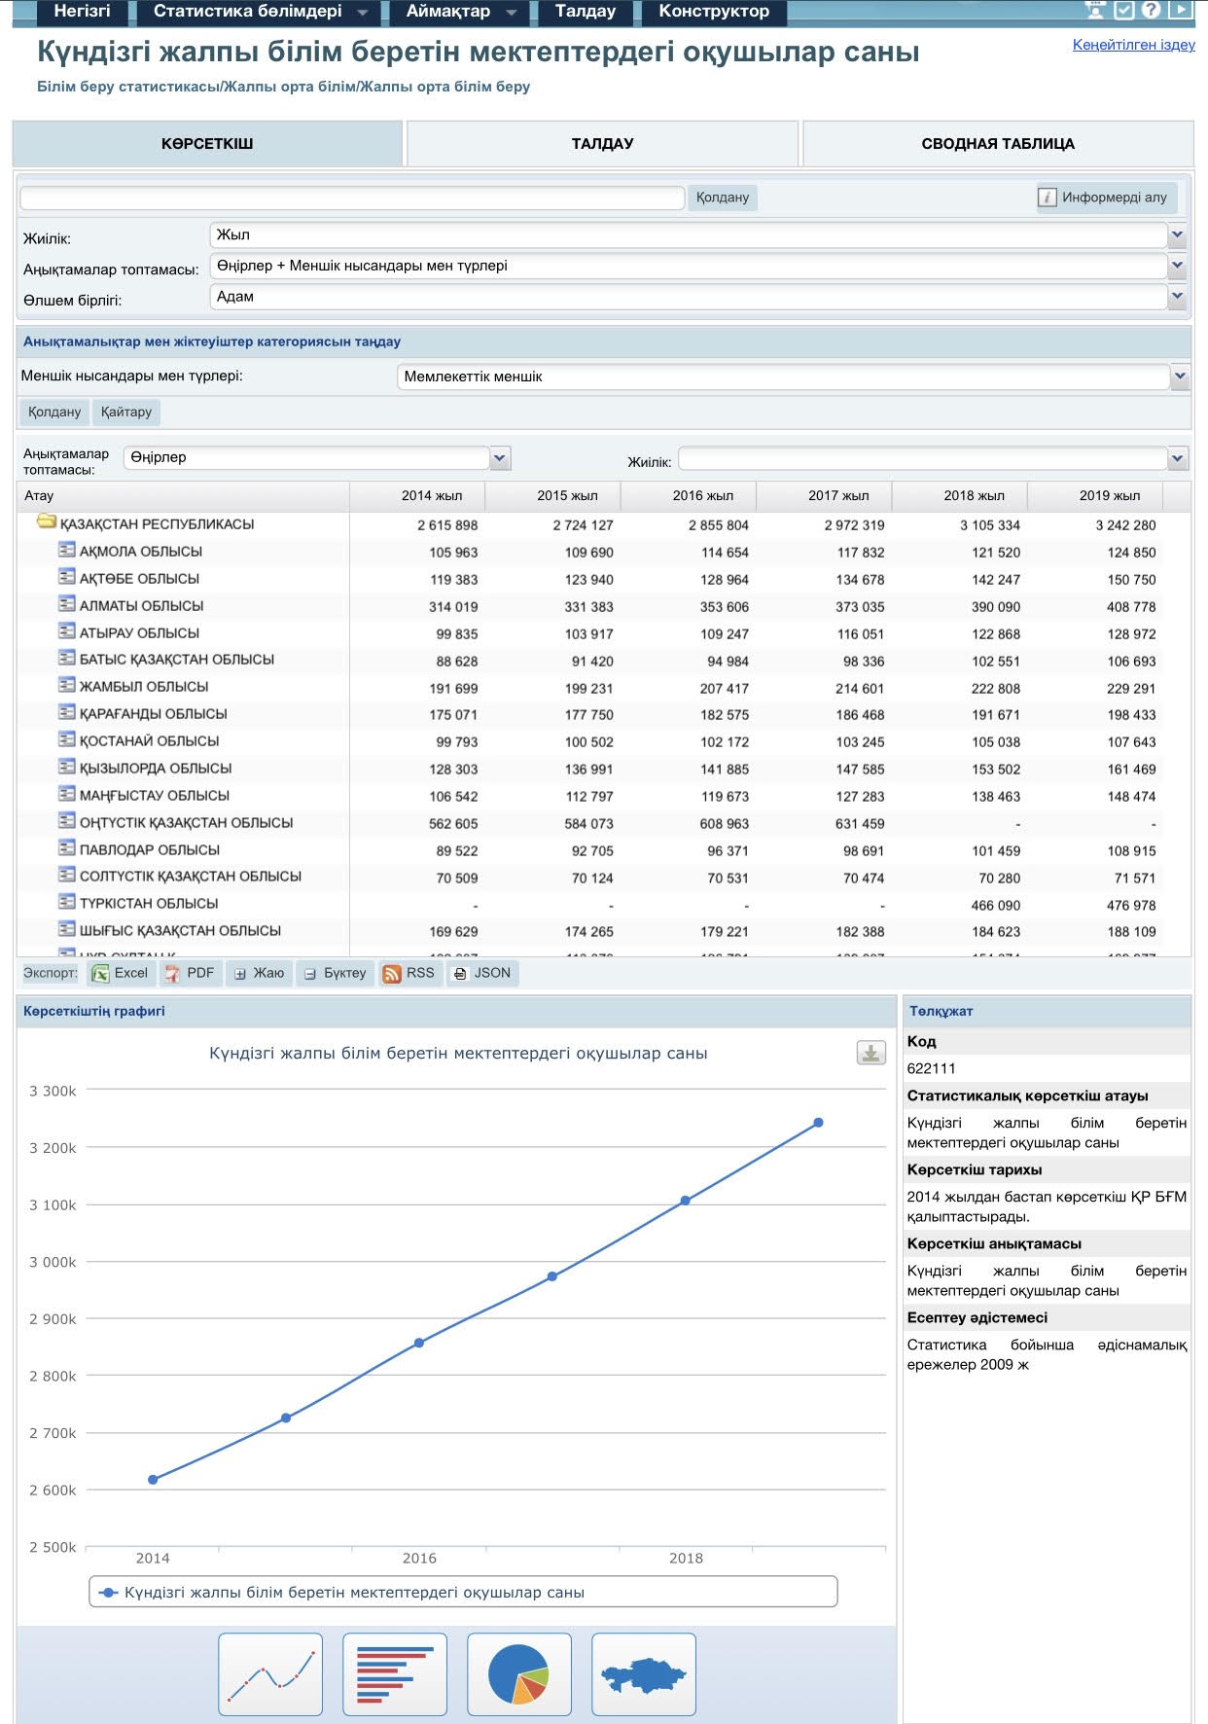This screenshot has width=1208, height=1724.
Task: Toggle the legend series for pupils count
Action: (355, 1593)
